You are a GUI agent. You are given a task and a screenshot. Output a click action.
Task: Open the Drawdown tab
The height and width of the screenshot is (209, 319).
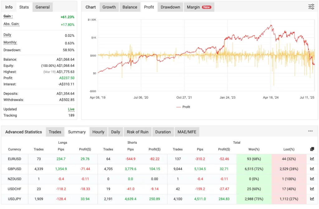170,7
